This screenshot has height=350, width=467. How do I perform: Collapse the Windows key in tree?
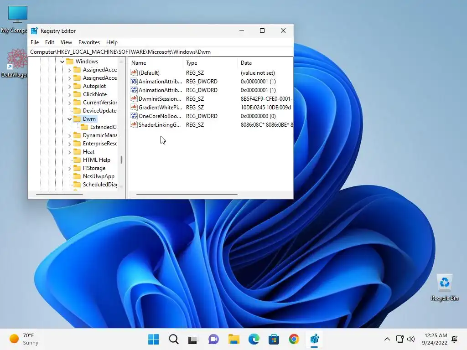[x=62, y=62]
